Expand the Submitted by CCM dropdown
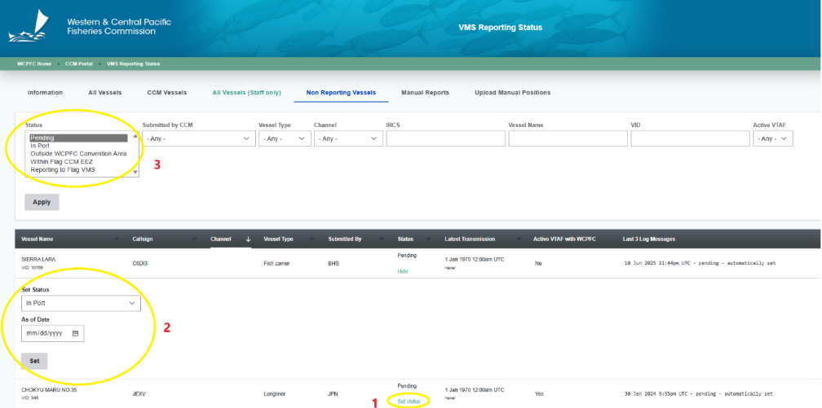 (x=199, y=138)
